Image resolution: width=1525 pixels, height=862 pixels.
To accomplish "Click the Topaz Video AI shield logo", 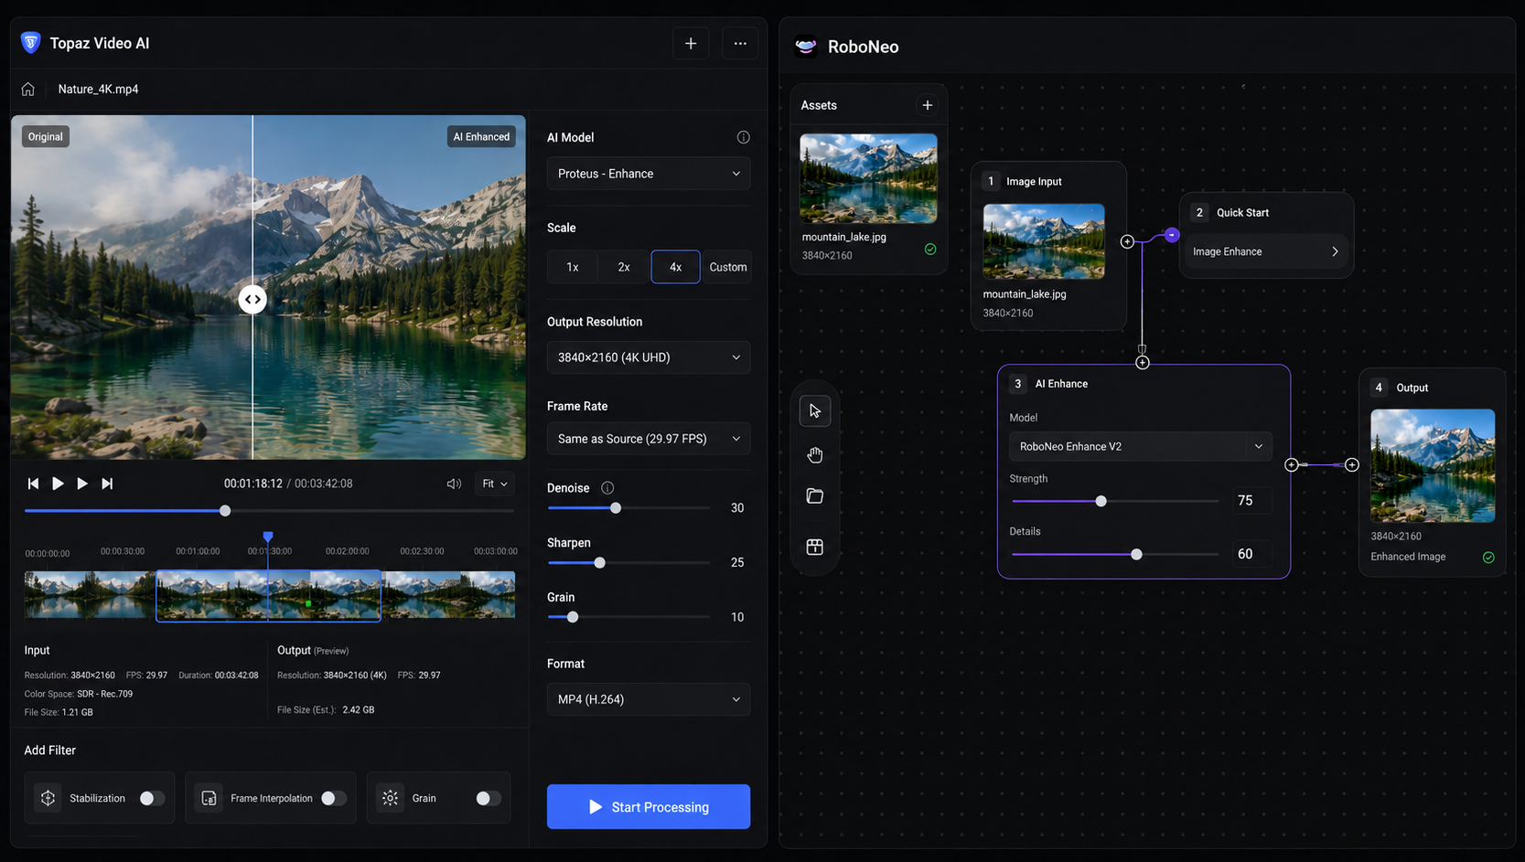I will tap(31, 43).
